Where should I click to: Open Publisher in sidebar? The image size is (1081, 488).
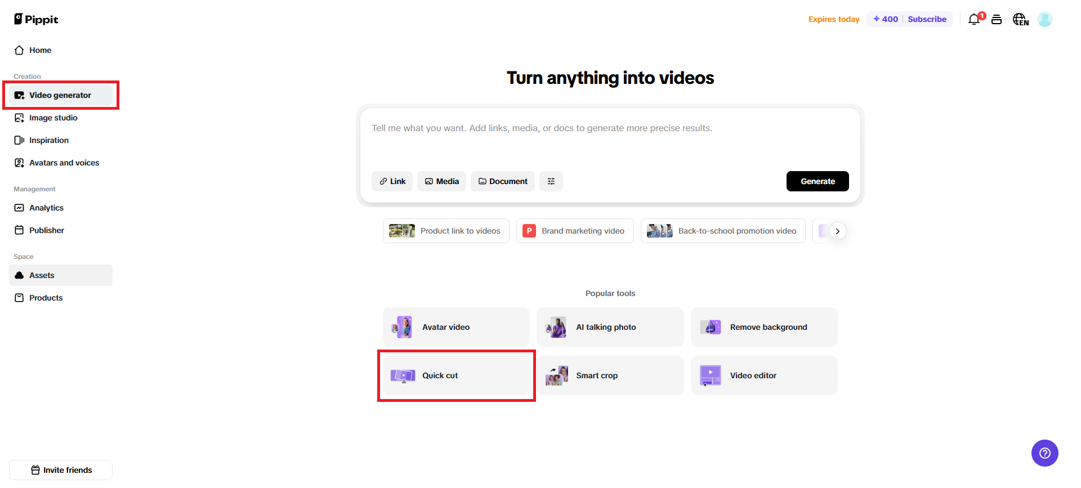pos(61,230)
